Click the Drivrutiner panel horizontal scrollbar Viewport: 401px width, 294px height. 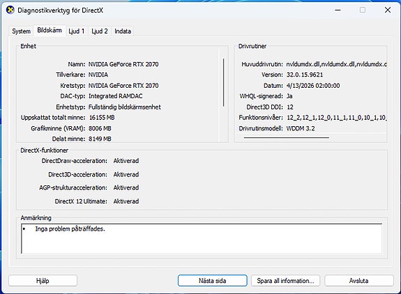tap(287, 138)
